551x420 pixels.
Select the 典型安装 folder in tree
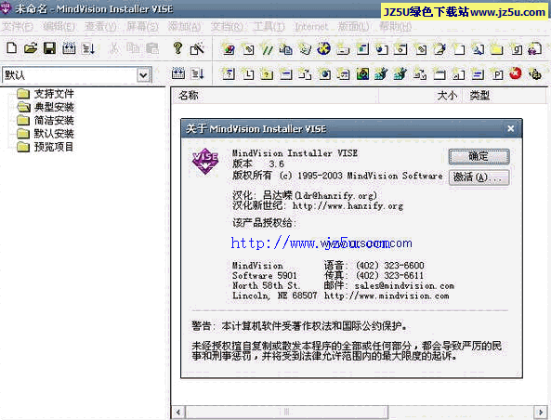click(54, 107)
